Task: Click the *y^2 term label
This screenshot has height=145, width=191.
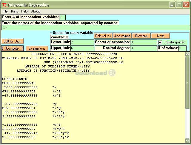Action: point(56,125)
